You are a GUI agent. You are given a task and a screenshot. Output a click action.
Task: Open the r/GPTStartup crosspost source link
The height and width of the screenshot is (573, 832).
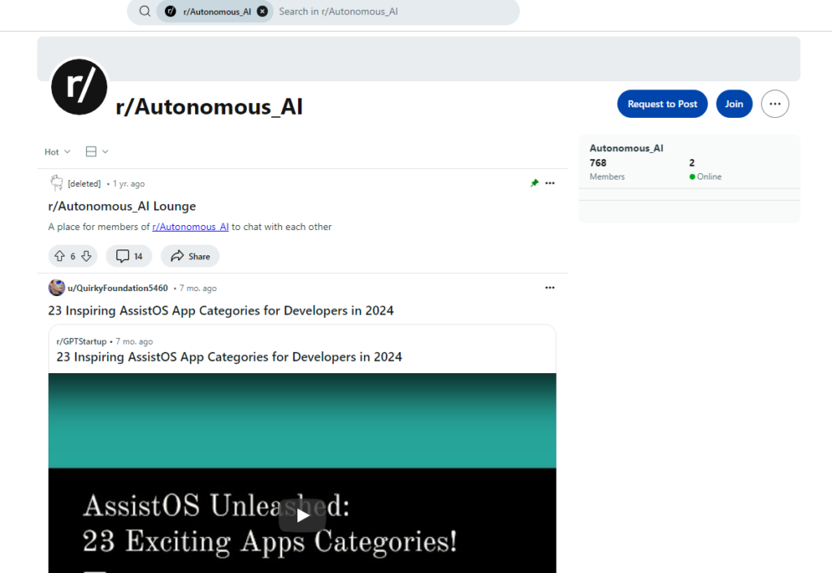click(x=81, y=341)
